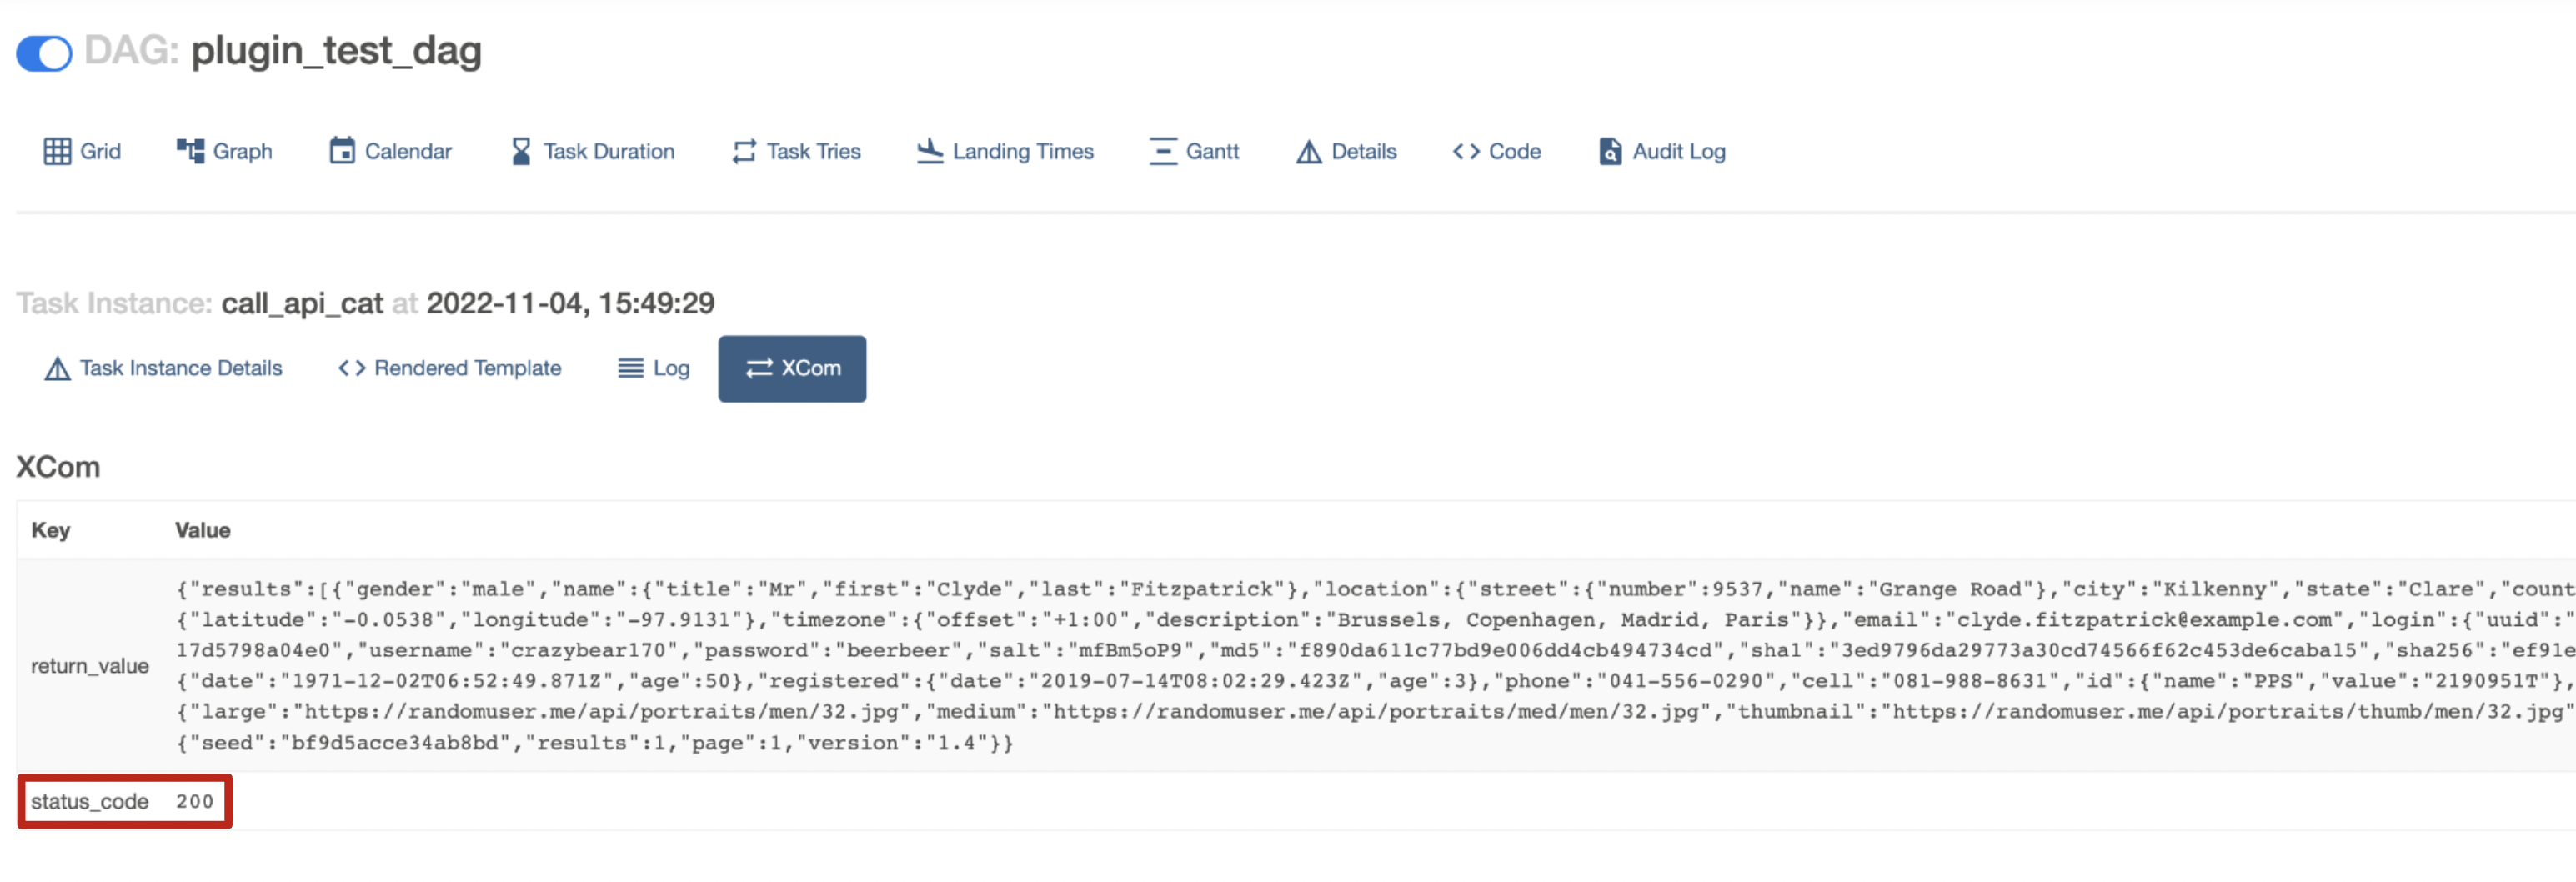This screenshot has width=2576, height=882.
Task: Switch to the Grid view tab
Action: 82,150
